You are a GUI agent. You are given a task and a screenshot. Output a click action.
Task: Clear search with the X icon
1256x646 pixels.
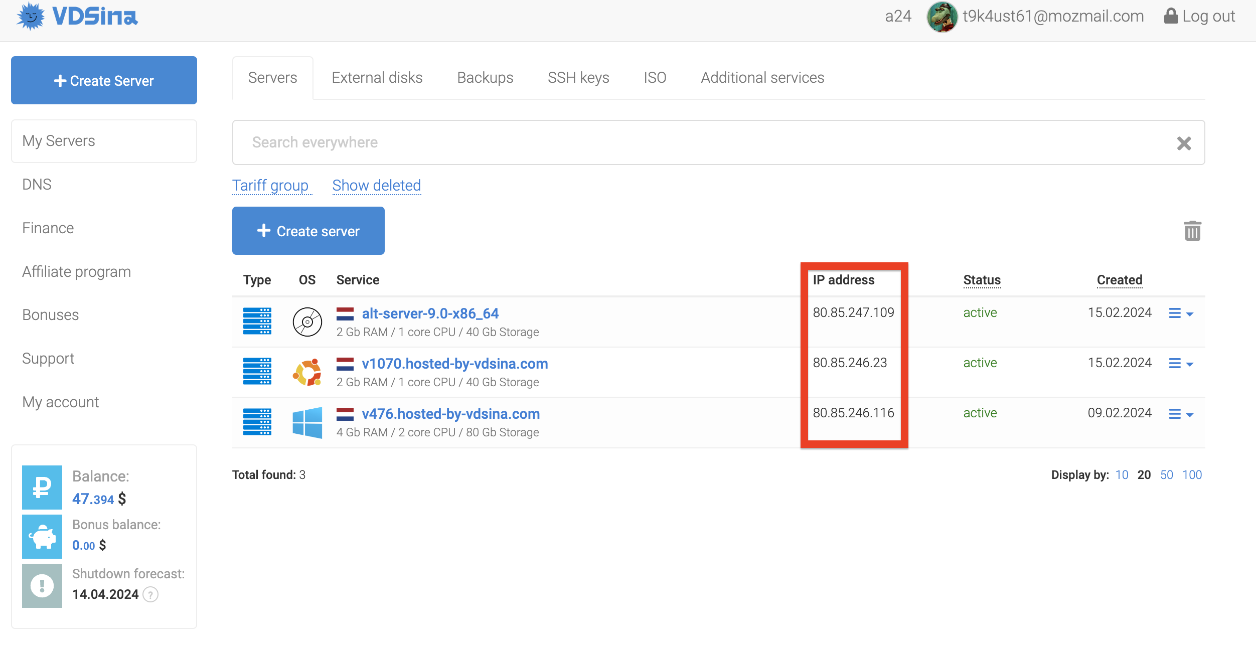point(1184,143)
